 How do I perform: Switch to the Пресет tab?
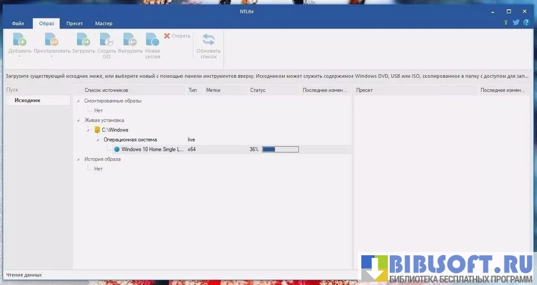(74, 23)
